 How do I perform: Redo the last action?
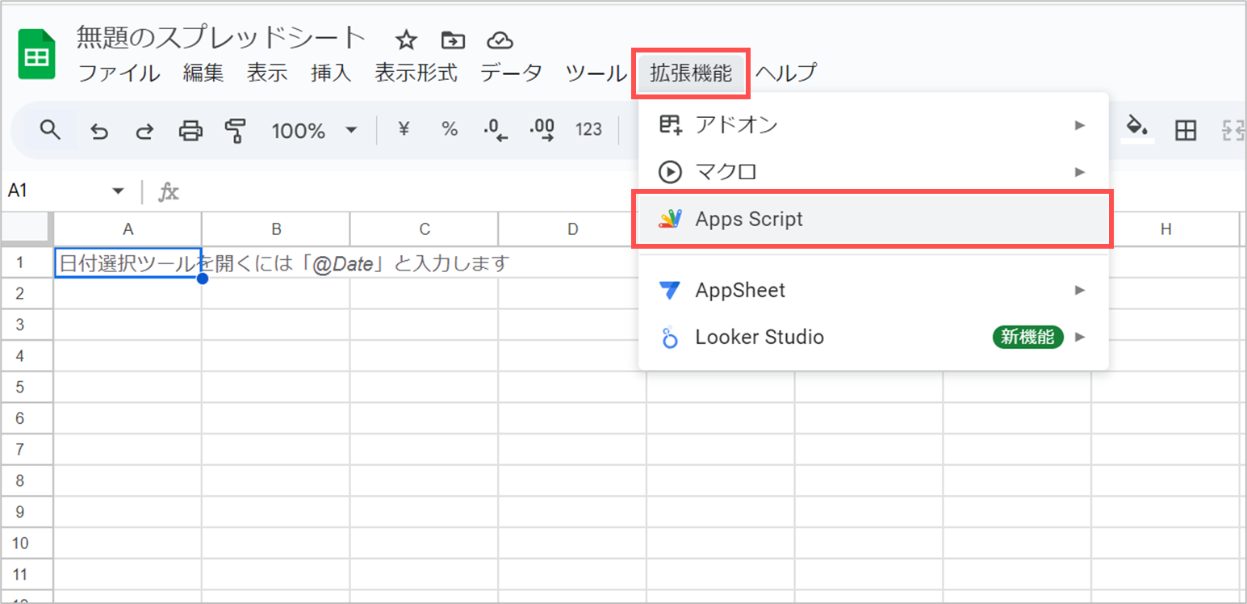pyautogui.click(x=144, y=131)
